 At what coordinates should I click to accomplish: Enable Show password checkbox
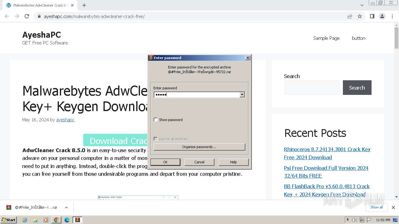(156, 120)
